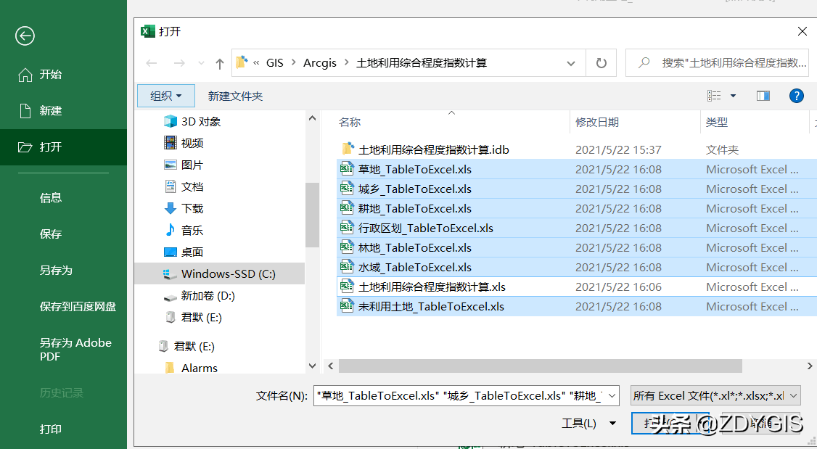Image resolution: width=817 pixels, height=449 pixels.
Task: Select the 土地利用综合程度指数计算.idb folder
Action: coord(433,150)
